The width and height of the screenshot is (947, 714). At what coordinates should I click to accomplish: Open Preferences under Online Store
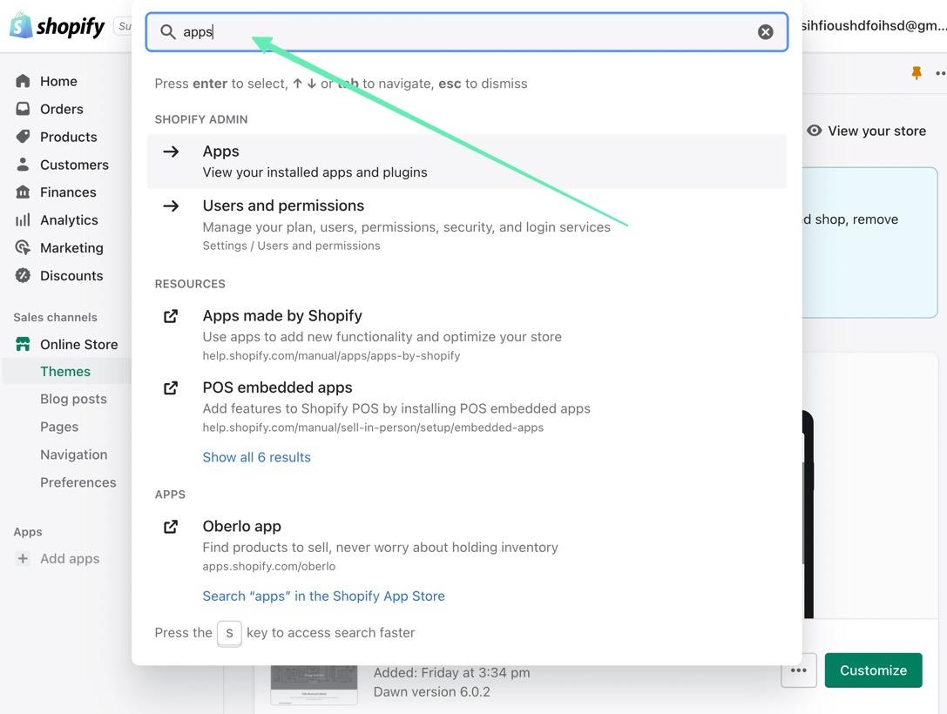tap(78, 482)
